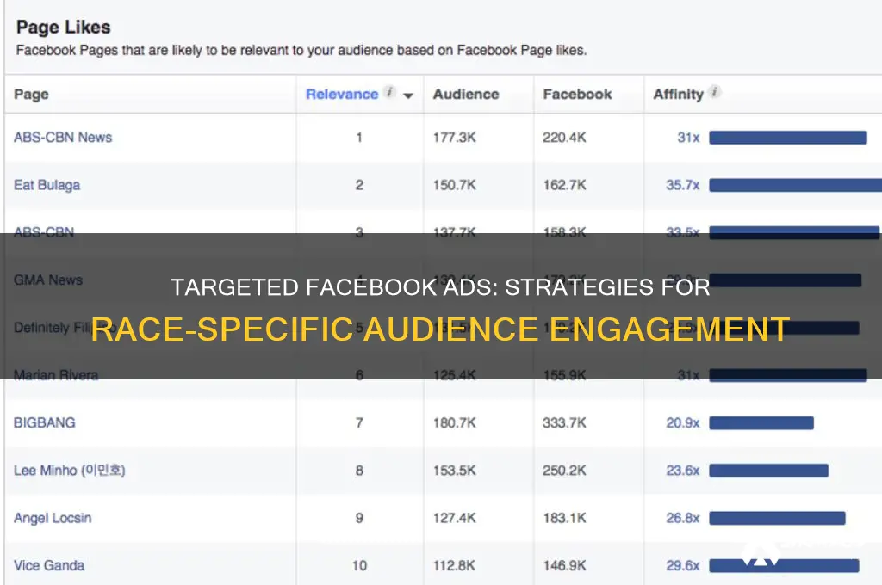Viewport: 882px width, 585px height.
Task: Open the Marian Rivera page link
Action: tap(56, 375)
